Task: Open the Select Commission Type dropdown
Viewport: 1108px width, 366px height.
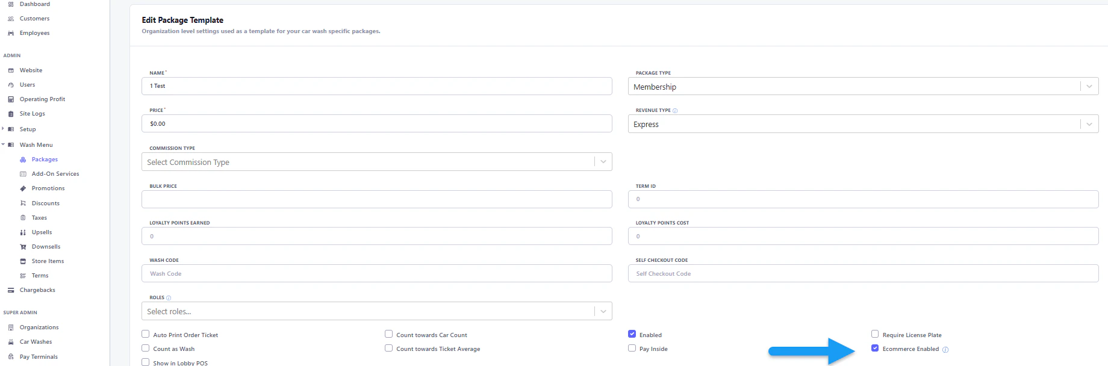Action: [377, 161]
